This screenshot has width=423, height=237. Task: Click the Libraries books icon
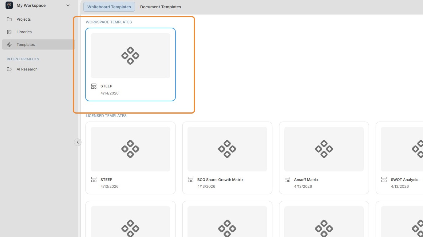coord(9,32)
